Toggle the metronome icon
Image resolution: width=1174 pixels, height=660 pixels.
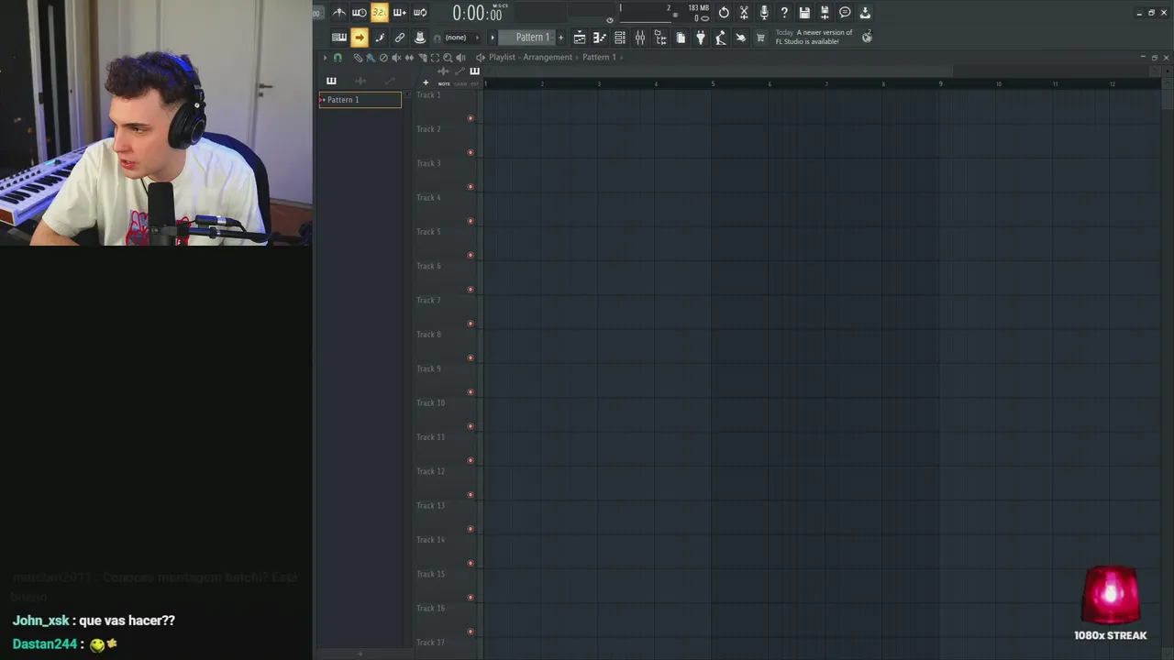tap(339, 13)
